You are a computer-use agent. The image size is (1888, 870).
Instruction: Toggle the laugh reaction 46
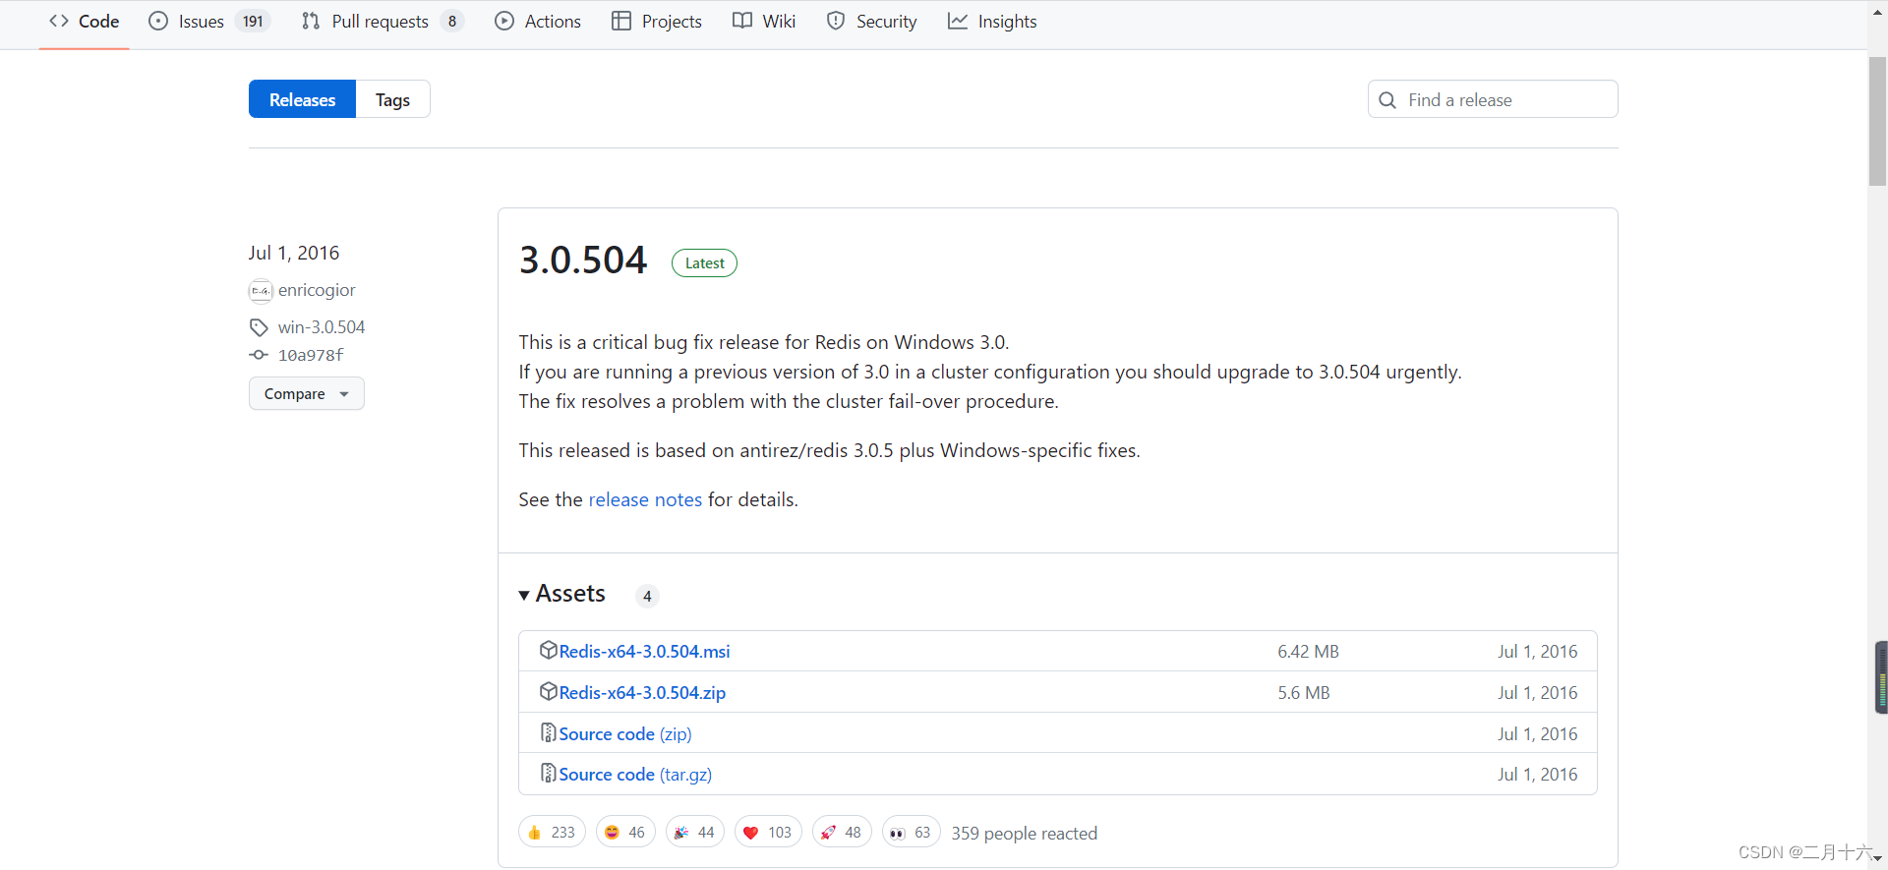[625, 832]
